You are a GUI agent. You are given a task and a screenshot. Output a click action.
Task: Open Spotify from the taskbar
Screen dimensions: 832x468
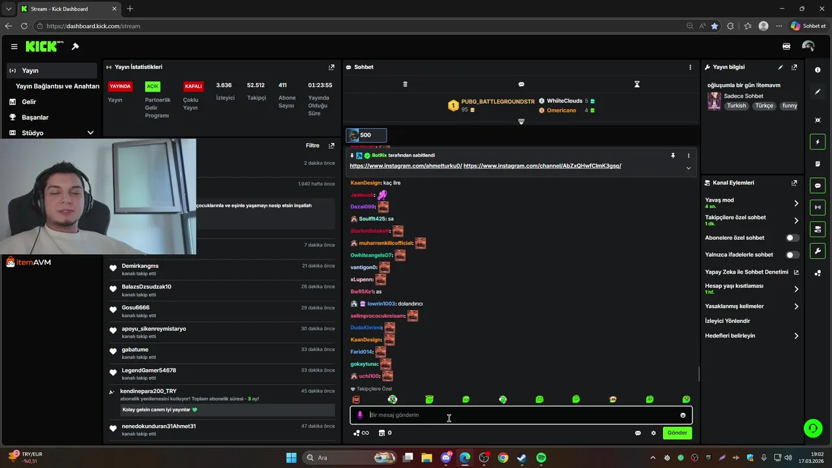point(541,458)
